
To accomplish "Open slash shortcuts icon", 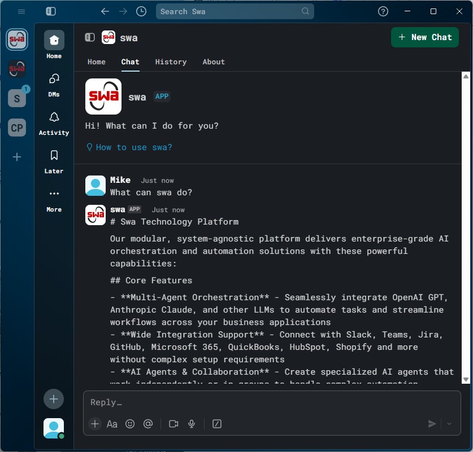I will (217, 424).
